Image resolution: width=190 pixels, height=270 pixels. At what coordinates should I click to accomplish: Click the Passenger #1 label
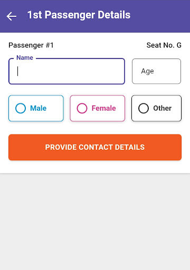coord(31,45)
